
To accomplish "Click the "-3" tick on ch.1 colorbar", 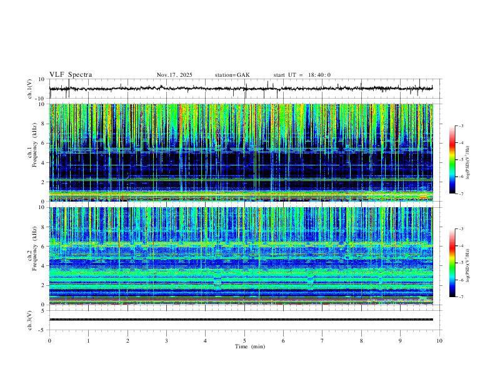I will 461,125.
